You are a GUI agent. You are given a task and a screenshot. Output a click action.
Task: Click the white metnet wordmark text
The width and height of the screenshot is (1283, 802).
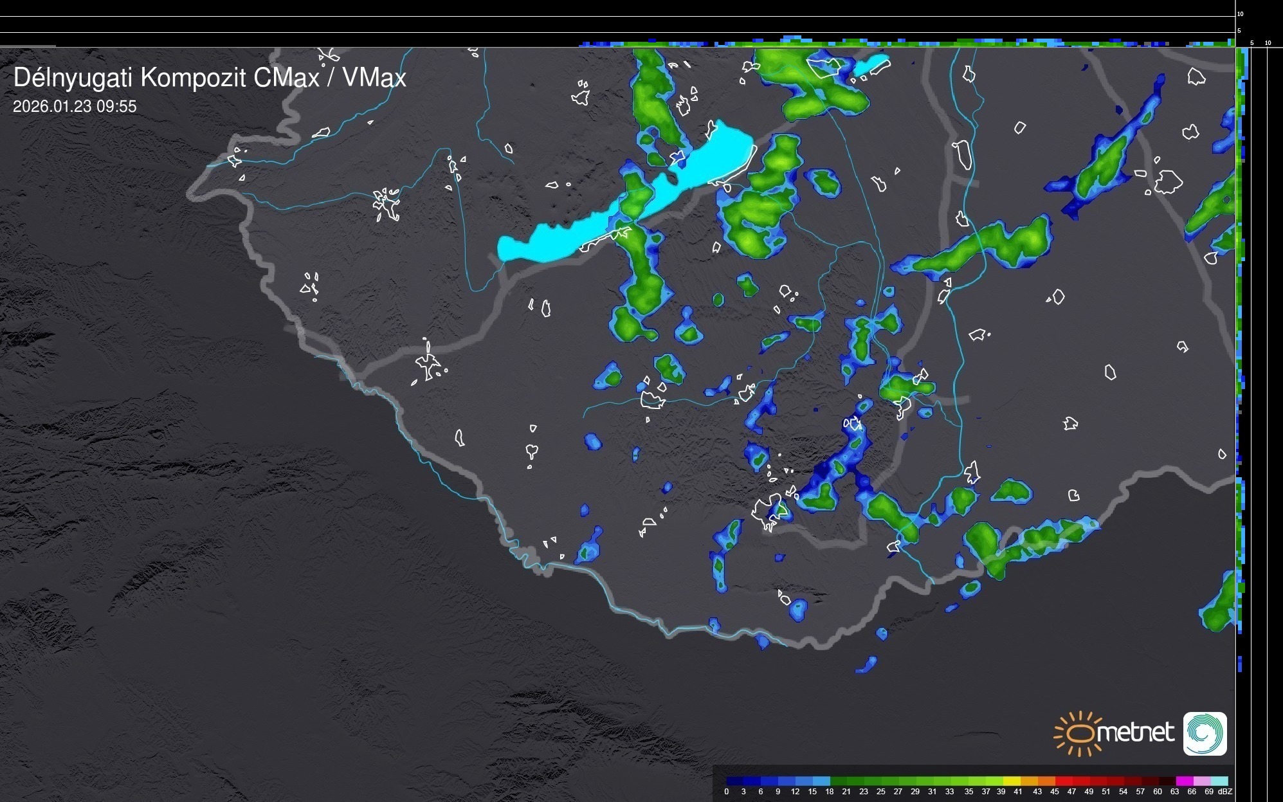pyautogui.click(x=1137, y=733)
